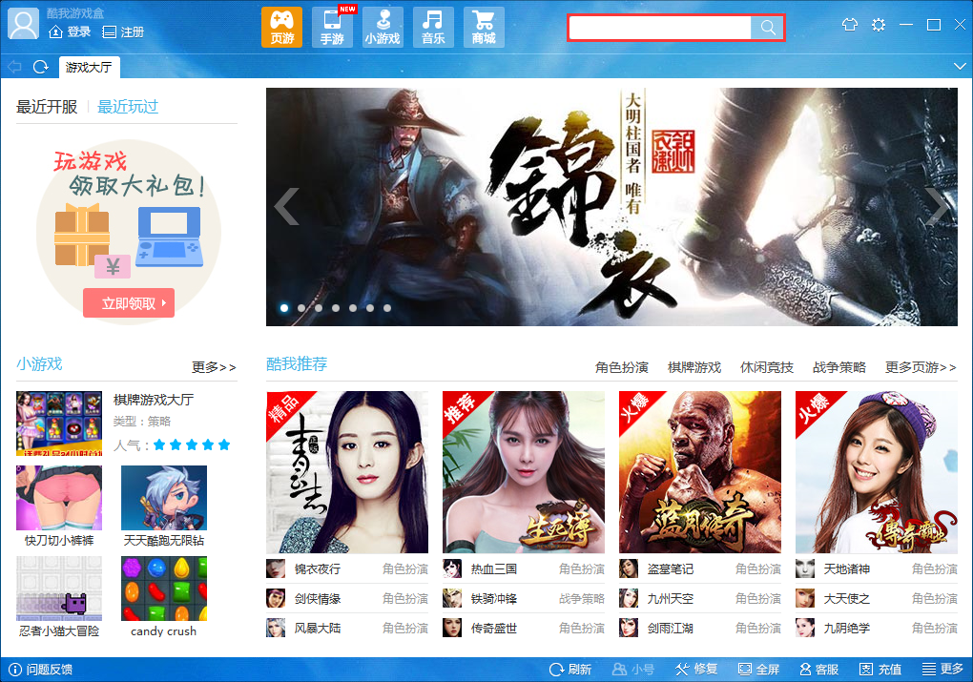Open 充值 recharge page
The height and width of the screenshot is (682, 973).
tap(880, 670)
